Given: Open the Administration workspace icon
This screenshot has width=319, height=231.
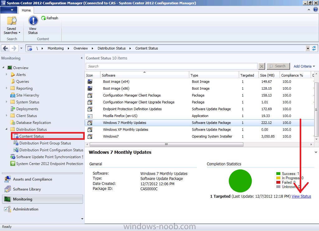Looking at the screenshot, I should pos(7,209).
